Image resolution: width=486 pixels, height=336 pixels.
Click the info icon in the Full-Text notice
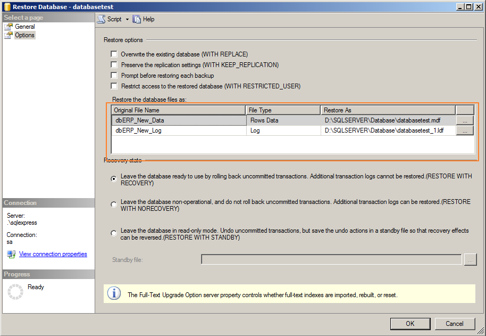(x=113, y=293)
